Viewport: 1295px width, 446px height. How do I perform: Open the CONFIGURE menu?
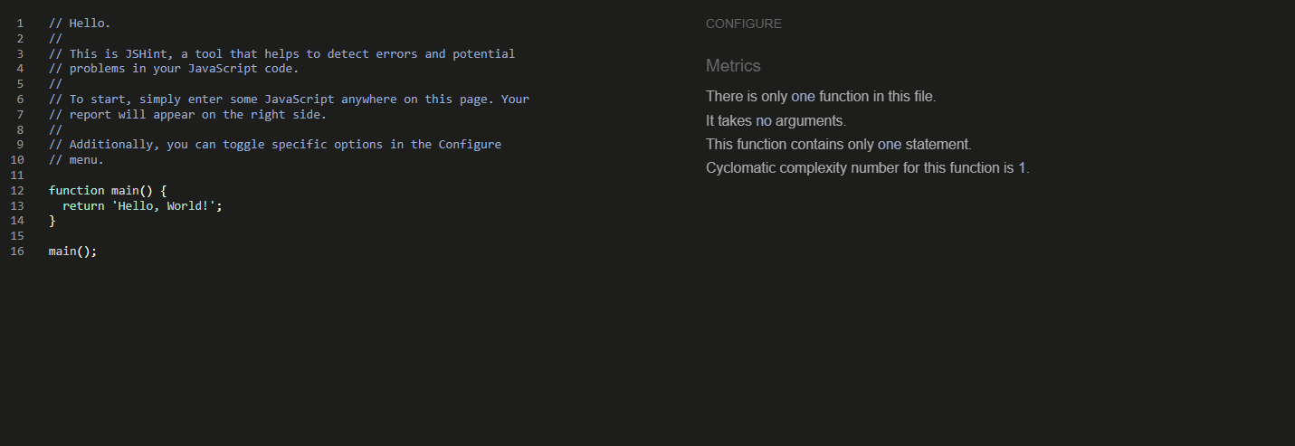point(743,24)
